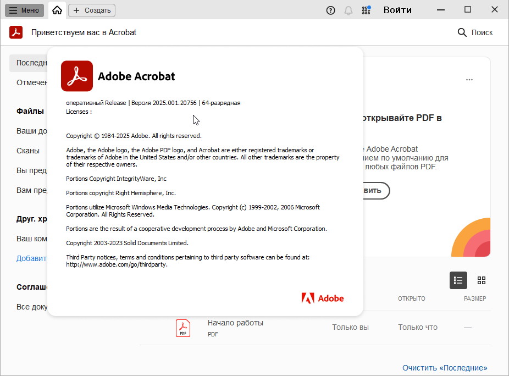This screenshot has width=509, height=376.
Task: Select Сканы in the sidebar
Action: pos(28,151)
